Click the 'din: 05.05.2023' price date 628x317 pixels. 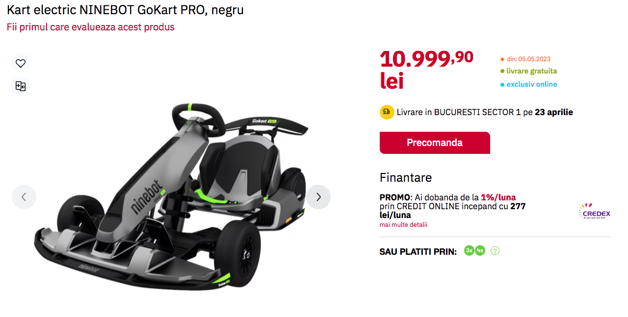click(x=529, y=59)
